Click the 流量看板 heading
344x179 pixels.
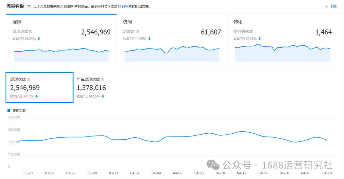coord(15,6)
